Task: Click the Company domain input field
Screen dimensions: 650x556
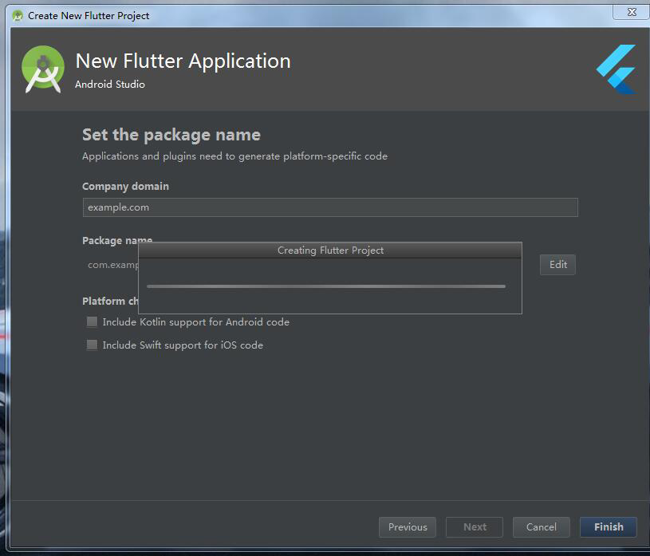Action: [330, 207]
